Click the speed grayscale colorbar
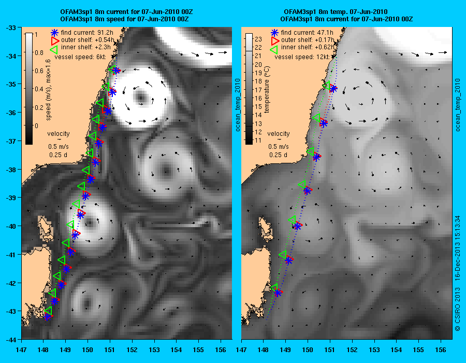 29,89
